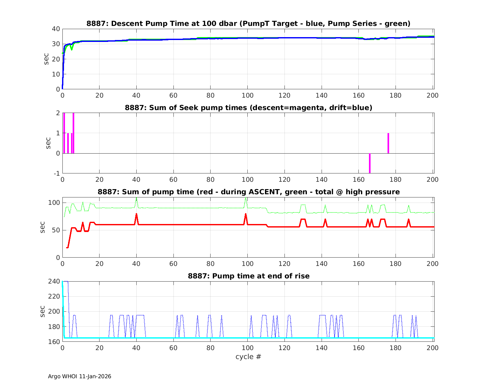Click the red ascent peak at cycle 40

pos(136,214)
